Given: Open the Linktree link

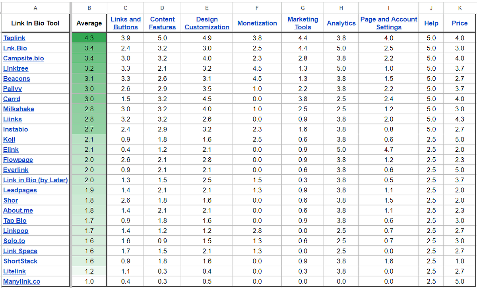Looking at the screenshot, I should [x=16, y=68].
